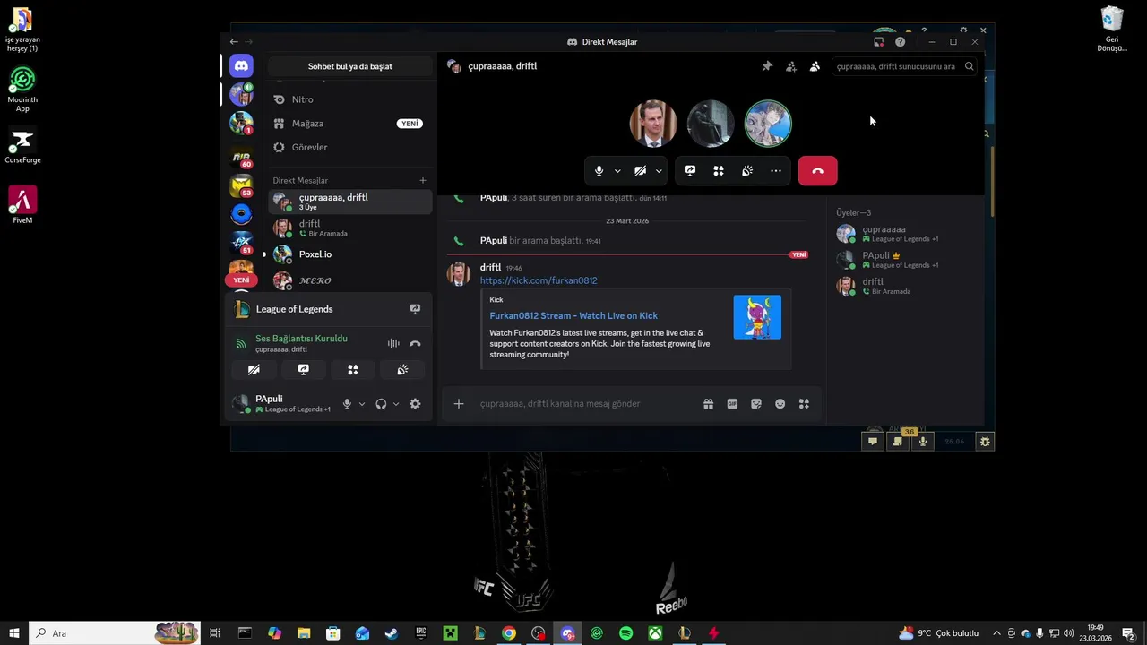Open output device options beside headphones

(x=395, y=404)
